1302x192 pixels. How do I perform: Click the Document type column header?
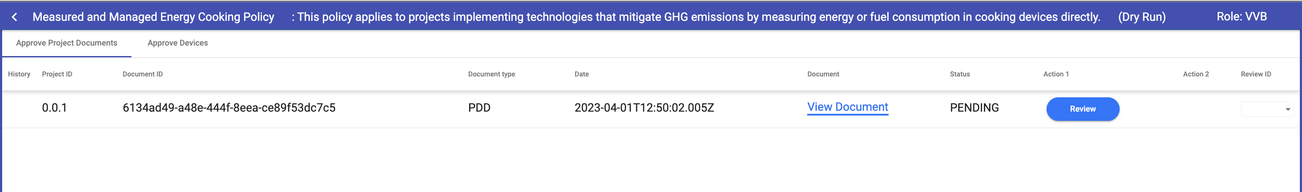(x=491, y=74)
